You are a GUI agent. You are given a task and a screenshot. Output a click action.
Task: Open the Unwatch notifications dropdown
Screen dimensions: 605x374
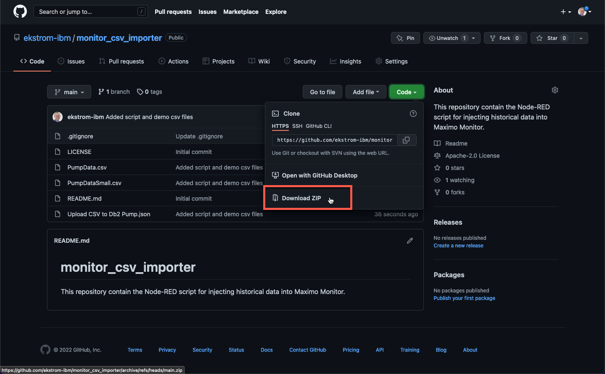[x=452, y=38]
